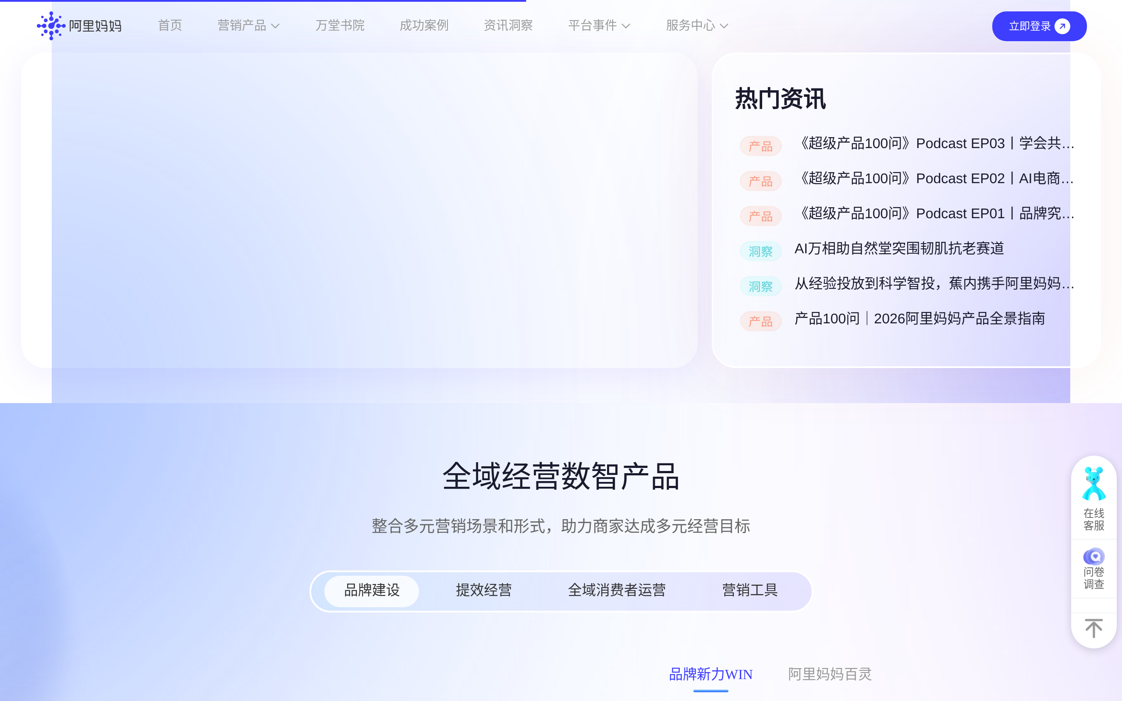Click the 产品 tag beside Podcast EP01
1122x701 pixels.
pos(760,216)
